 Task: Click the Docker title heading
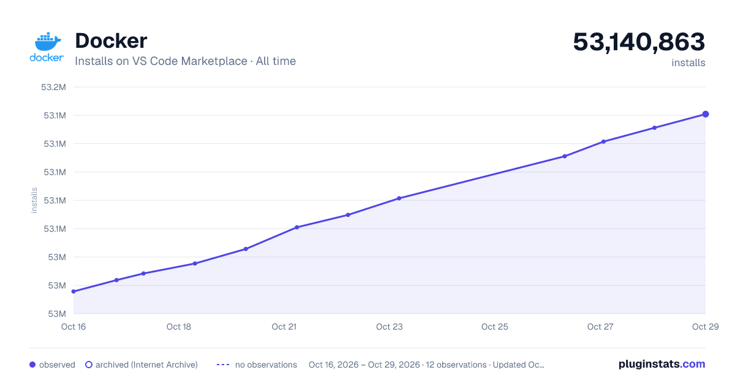pyautogui.click(x=111, y=41)
